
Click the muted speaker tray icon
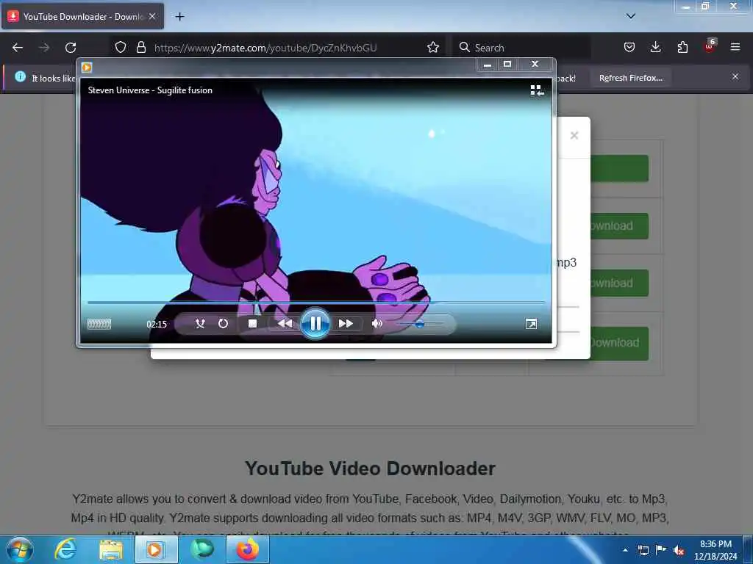[679, 551]
